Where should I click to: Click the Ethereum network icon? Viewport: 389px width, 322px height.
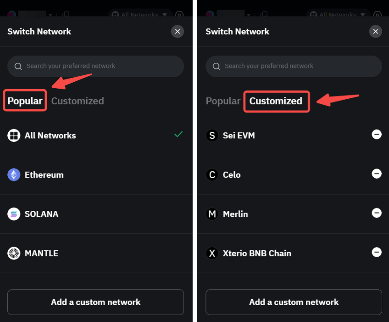pos(14,175)
